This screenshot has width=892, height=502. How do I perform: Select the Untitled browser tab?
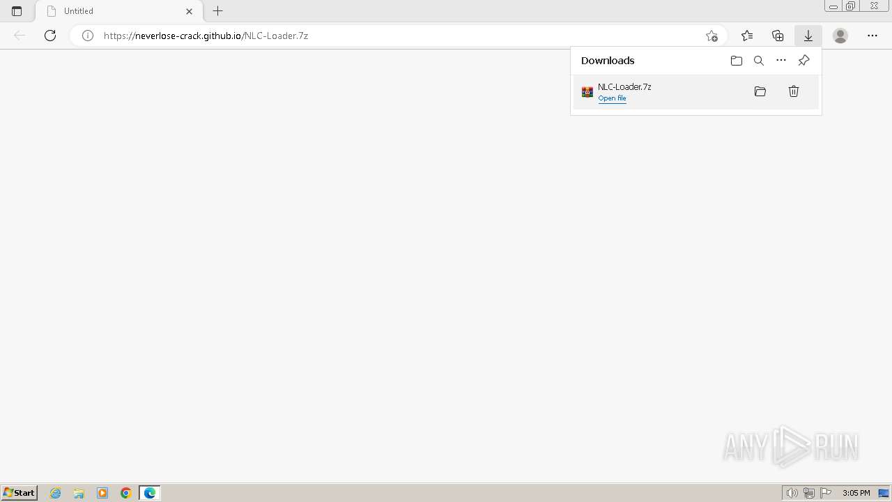coord(119,11)
